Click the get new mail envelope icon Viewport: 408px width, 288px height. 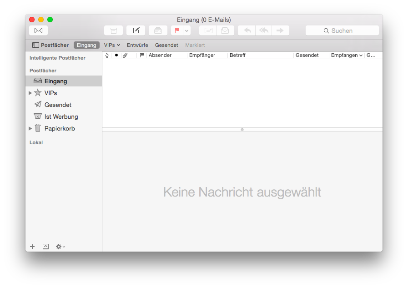38,30
